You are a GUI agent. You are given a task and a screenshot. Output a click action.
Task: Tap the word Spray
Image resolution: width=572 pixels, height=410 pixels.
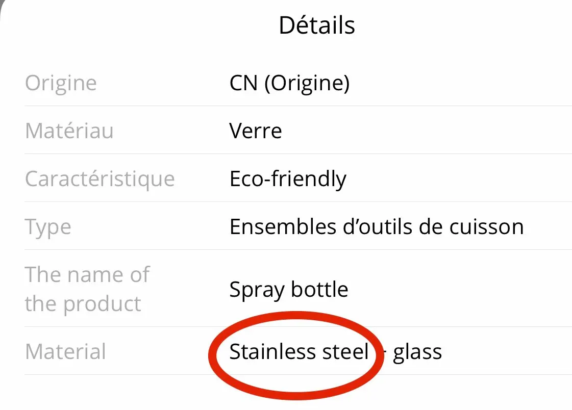(257, 290)
